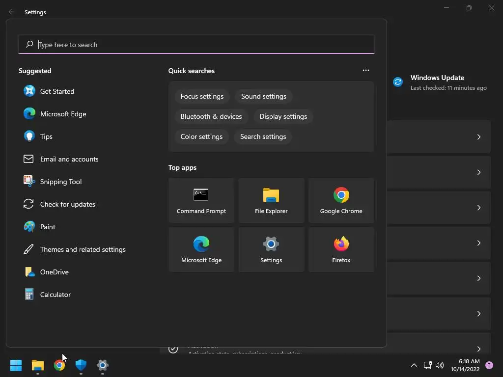Image resolution: width=503 pixels, height=377 pixels.
Task: Open Get Started from Suggested
Action: 57,91
